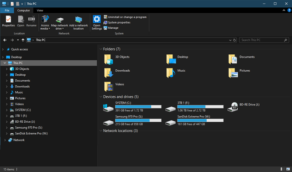This screenshot has width=292, height=172.
Task: Expand SYSTEM (C:) in the tree
Action: pos(7,110)
